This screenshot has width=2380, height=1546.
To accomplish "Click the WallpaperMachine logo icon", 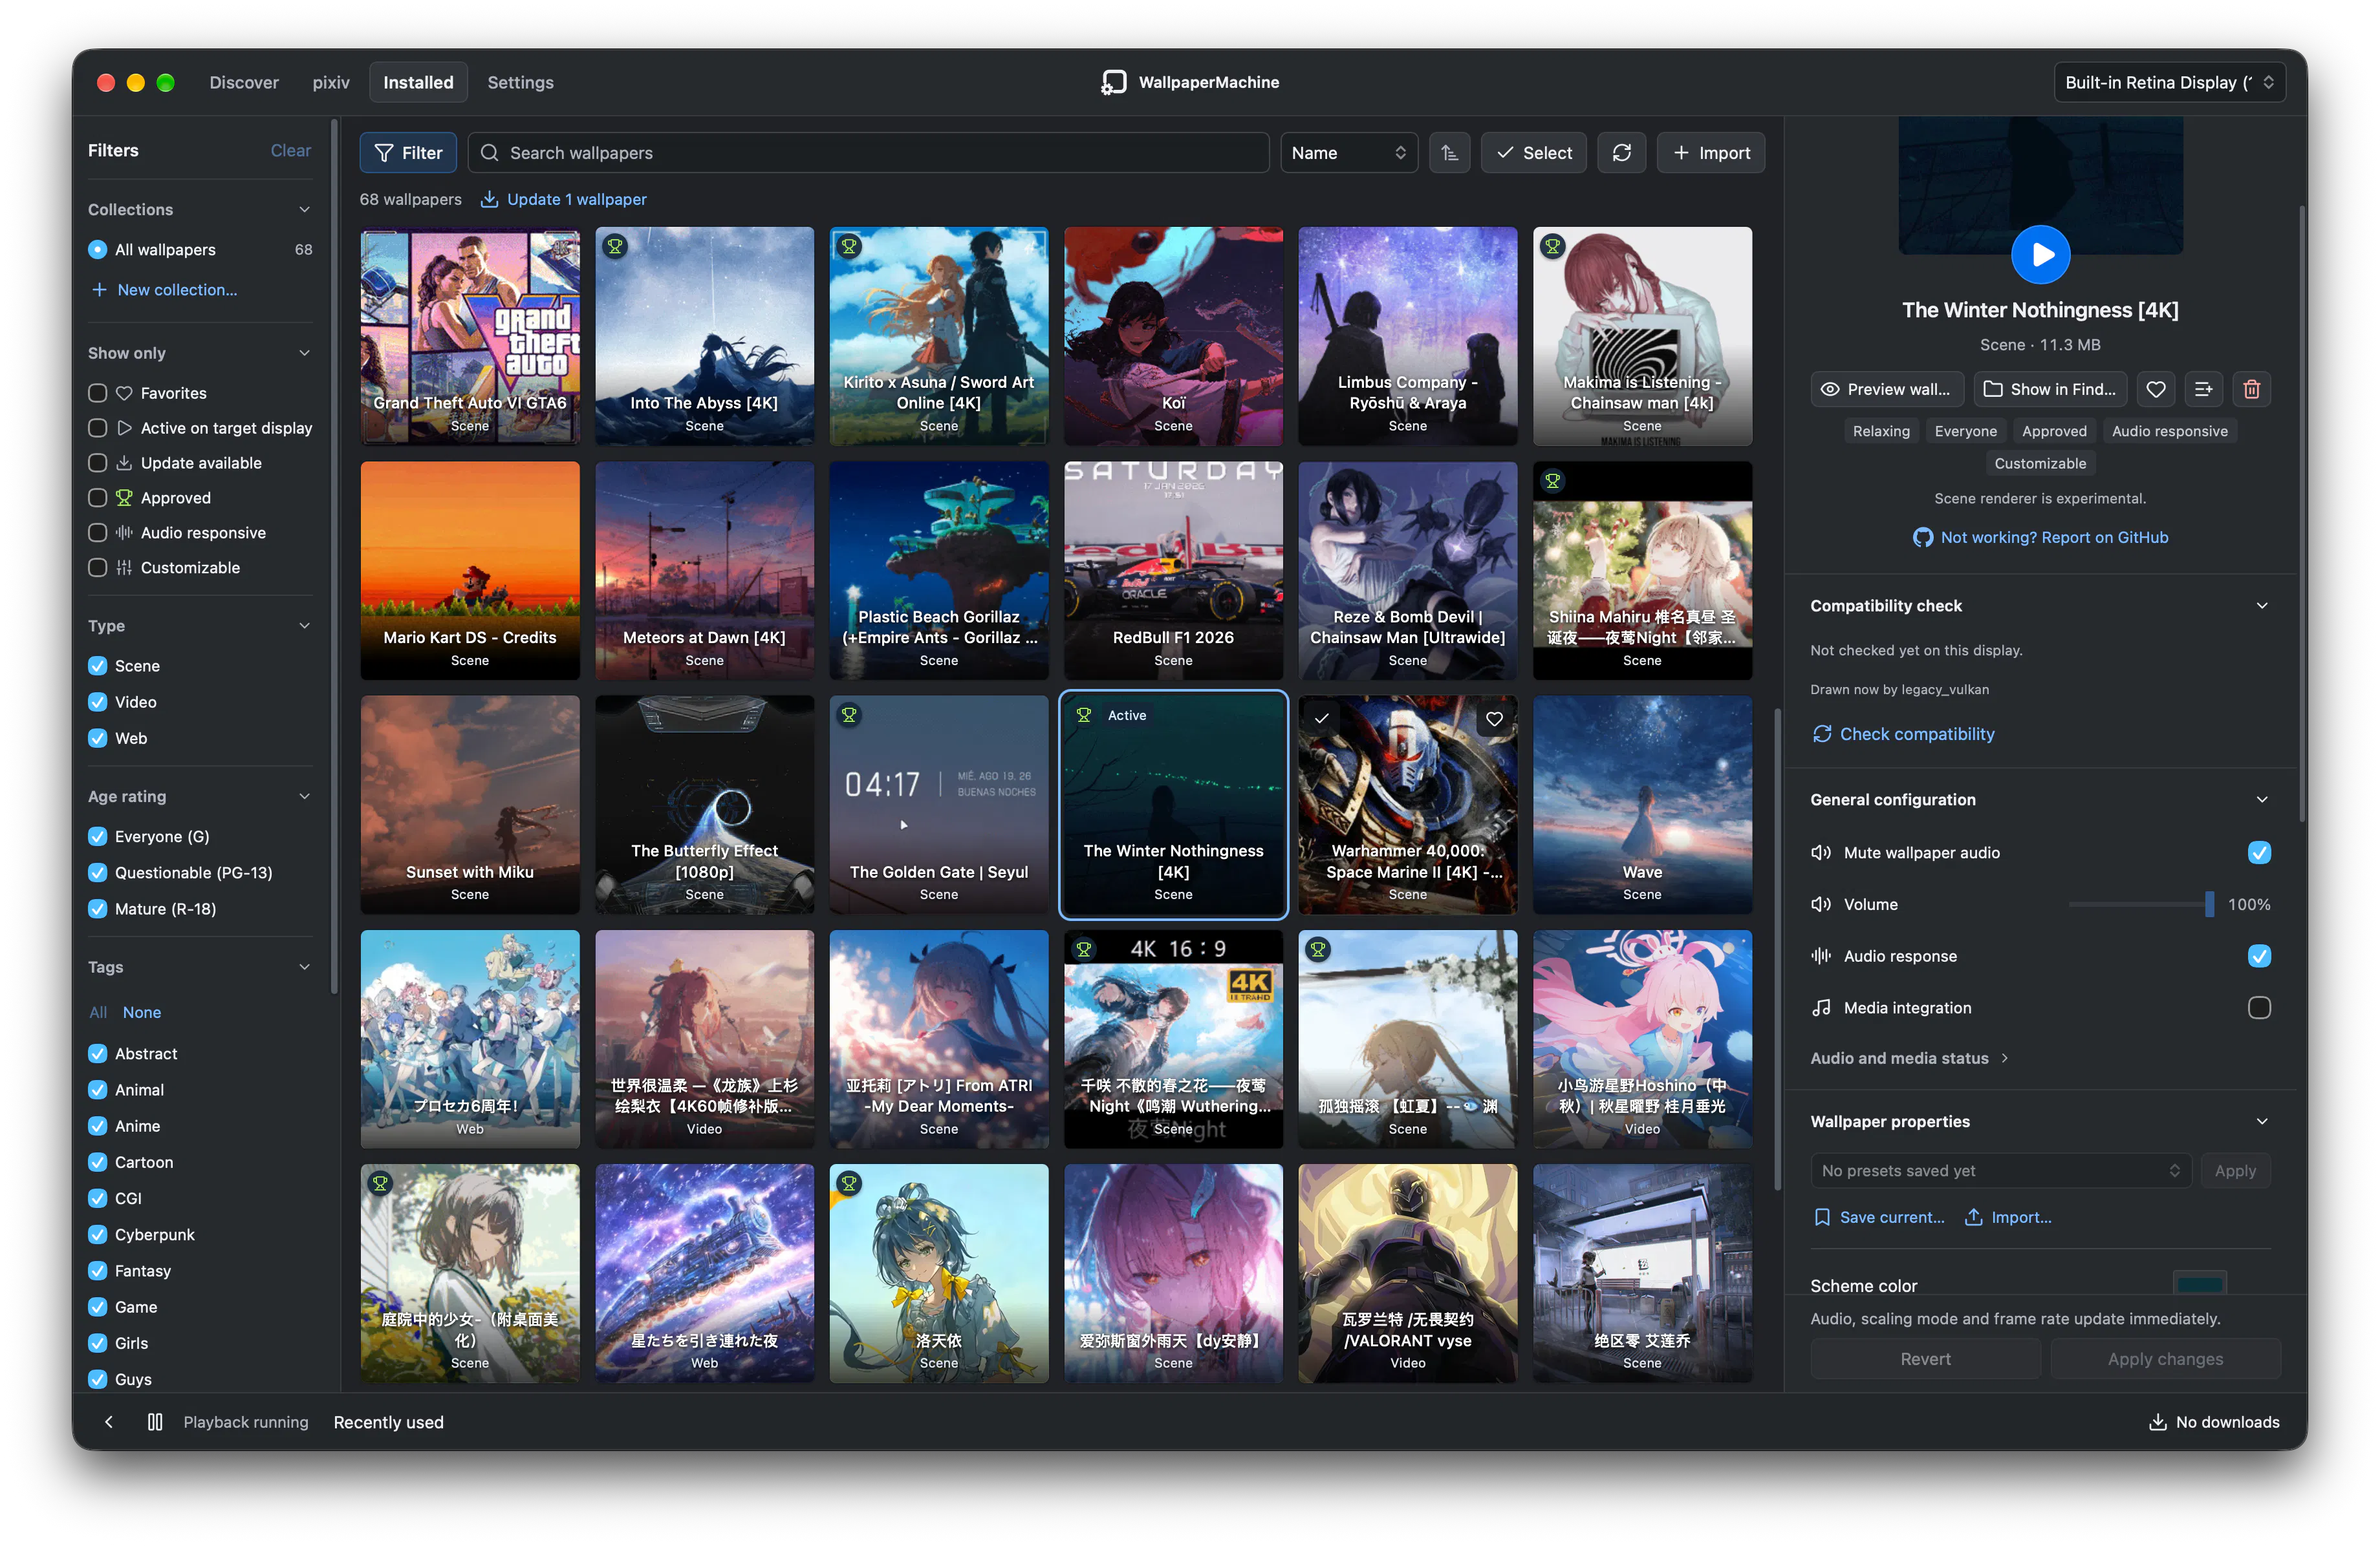I will (1113, 82).
